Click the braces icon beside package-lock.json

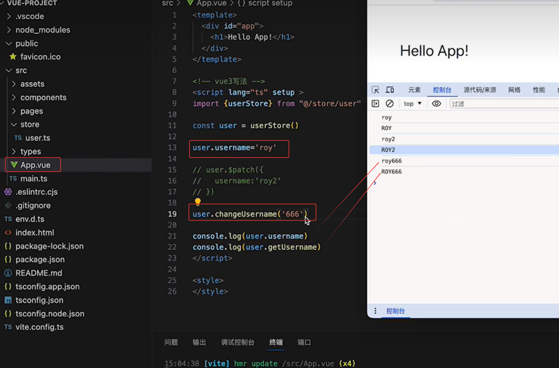pyautogui.click(x=8, y=246)
